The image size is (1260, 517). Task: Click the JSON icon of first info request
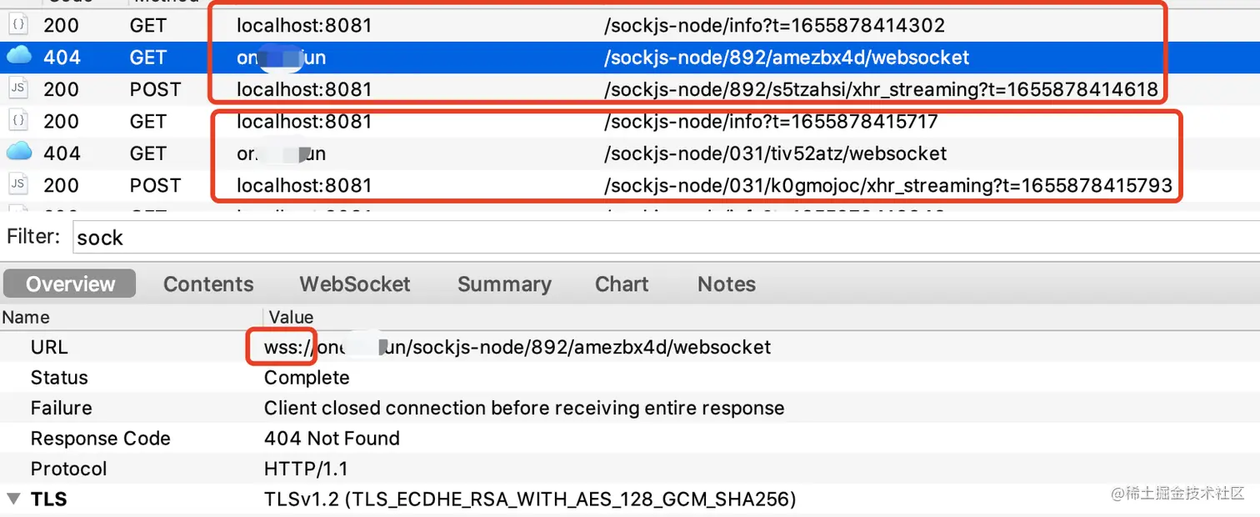18,26
